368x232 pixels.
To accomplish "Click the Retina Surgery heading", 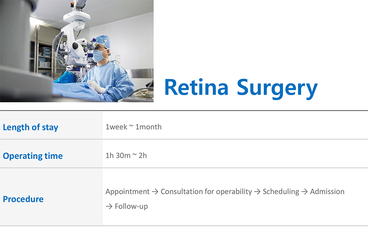I will point(241,88).
